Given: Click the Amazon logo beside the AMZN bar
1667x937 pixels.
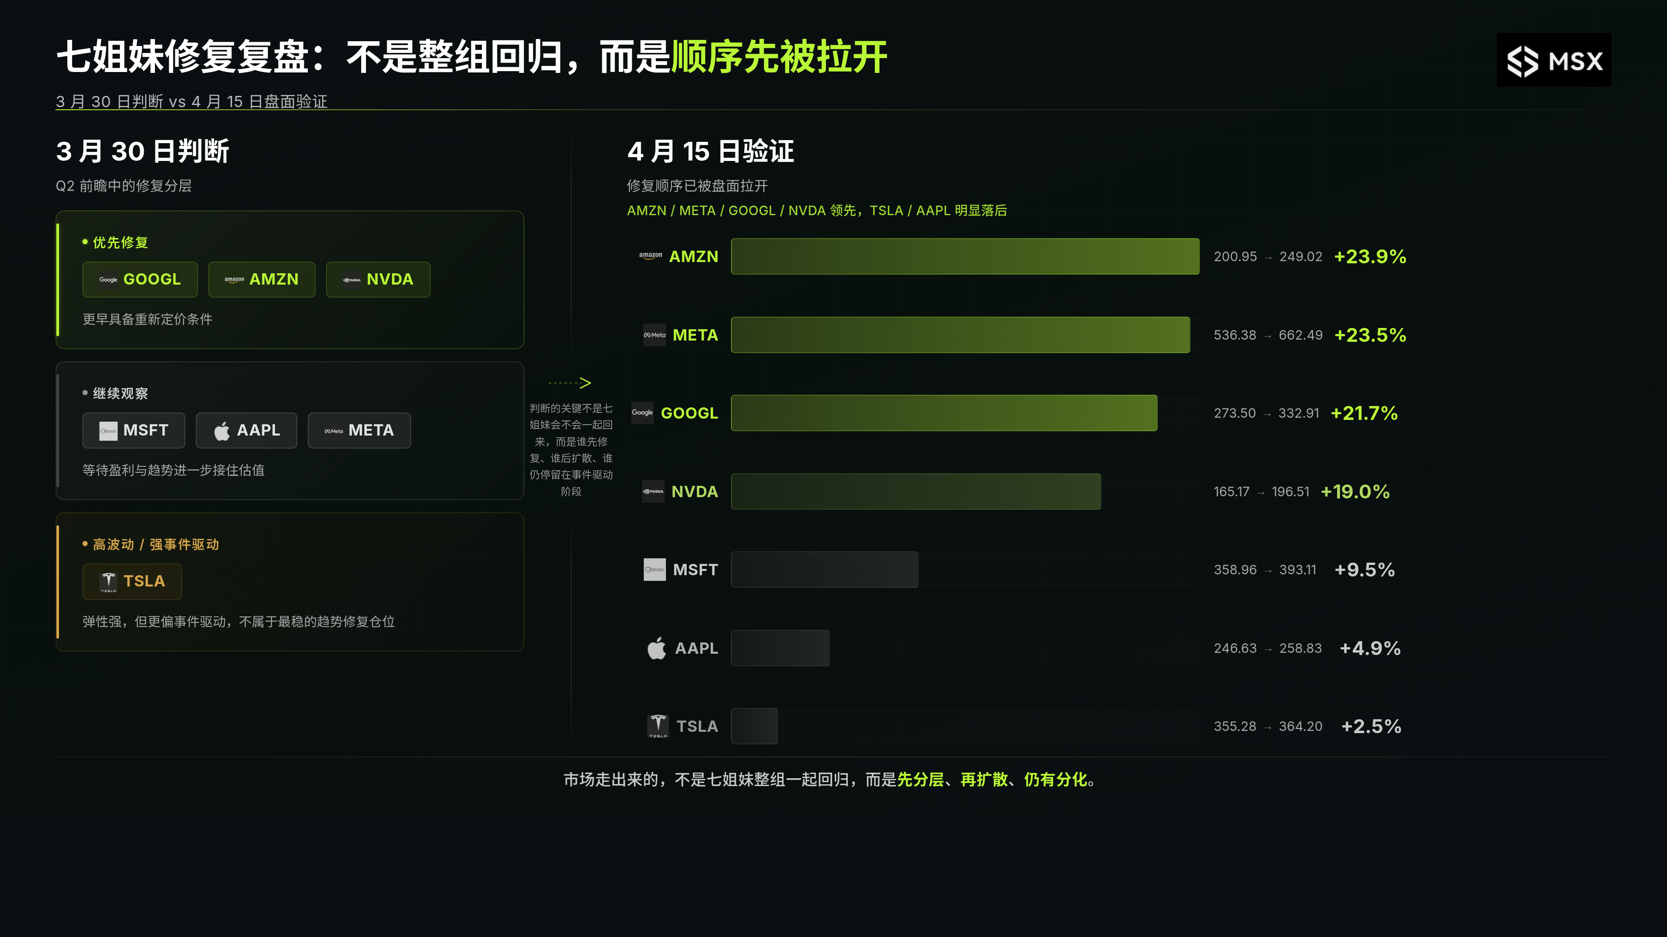Looking at the screenshot, I should [650, 256].
